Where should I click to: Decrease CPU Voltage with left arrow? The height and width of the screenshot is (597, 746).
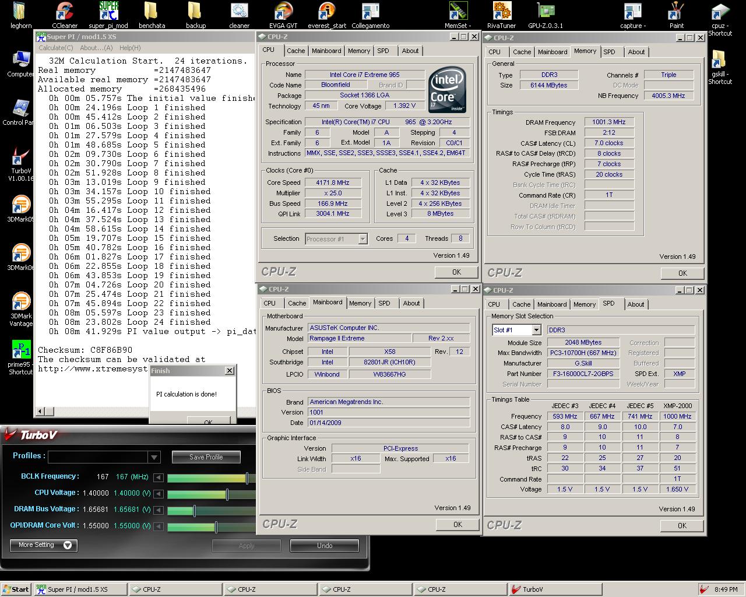(158, 493)
